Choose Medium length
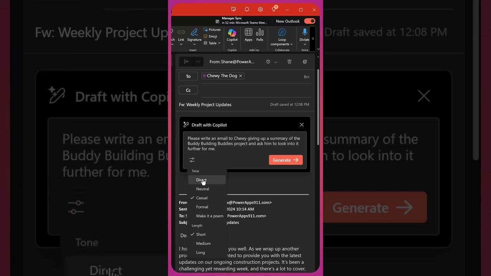The image size is (491, 276). click(207, 243)
